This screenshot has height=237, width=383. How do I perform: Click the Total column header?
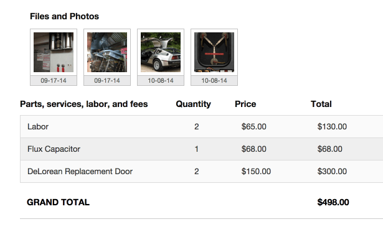[321, 105]
